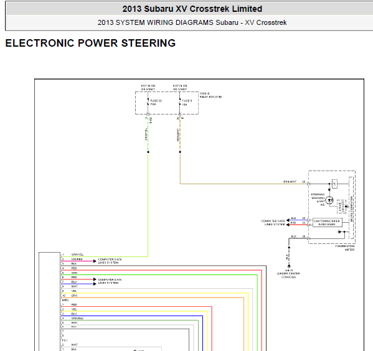Click the GRN/BLK pin 4 wire label

[x=78, y=318]
